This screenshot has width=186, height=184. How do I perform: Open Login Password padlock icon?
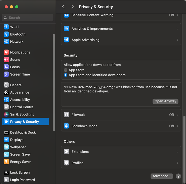(6, 180)
